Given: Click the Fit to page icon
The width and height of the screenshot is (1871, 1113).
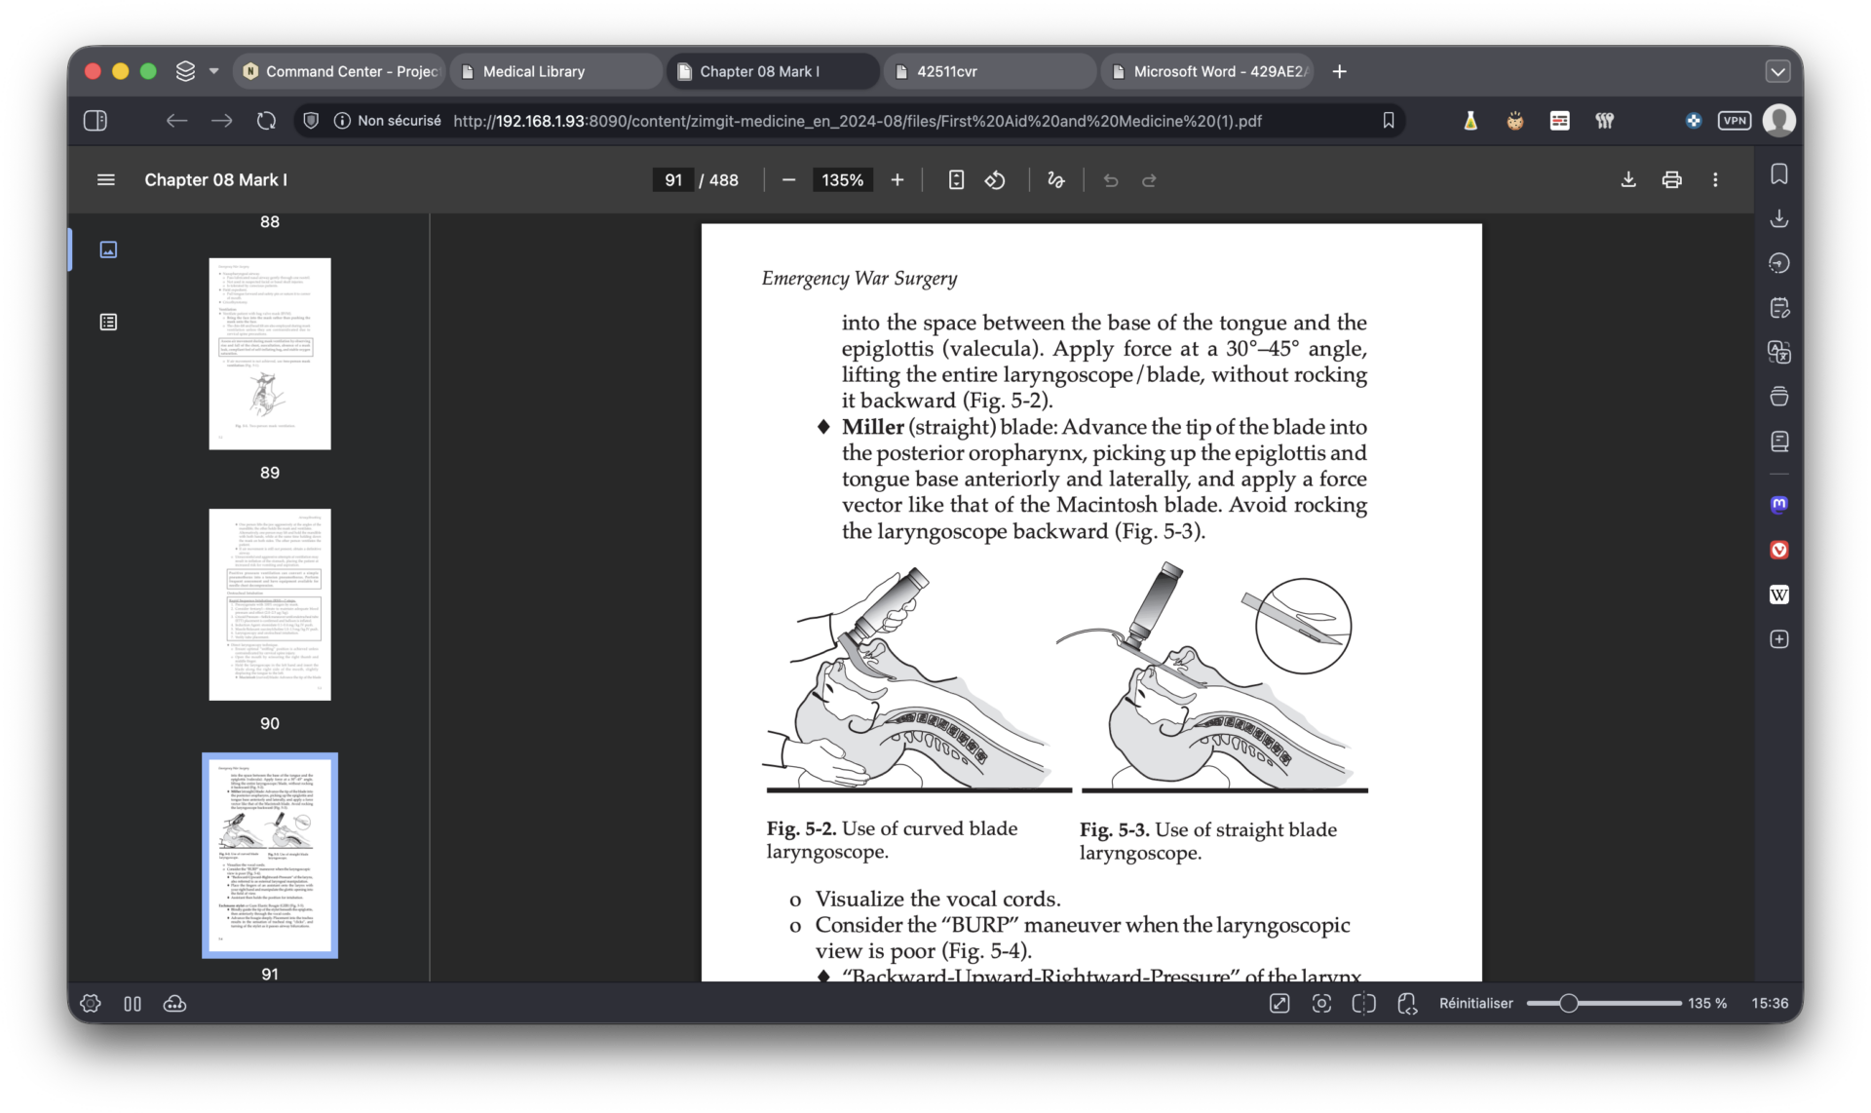Looking at the screenshot, I should coord(956,180).
